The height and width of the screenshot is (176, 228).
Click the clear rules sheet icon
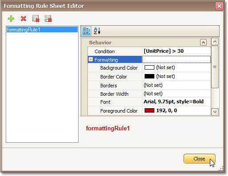(36, 19)
